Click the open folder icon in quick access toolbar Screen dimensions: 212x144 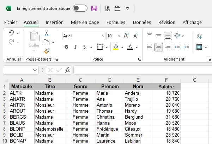point(117,8)
